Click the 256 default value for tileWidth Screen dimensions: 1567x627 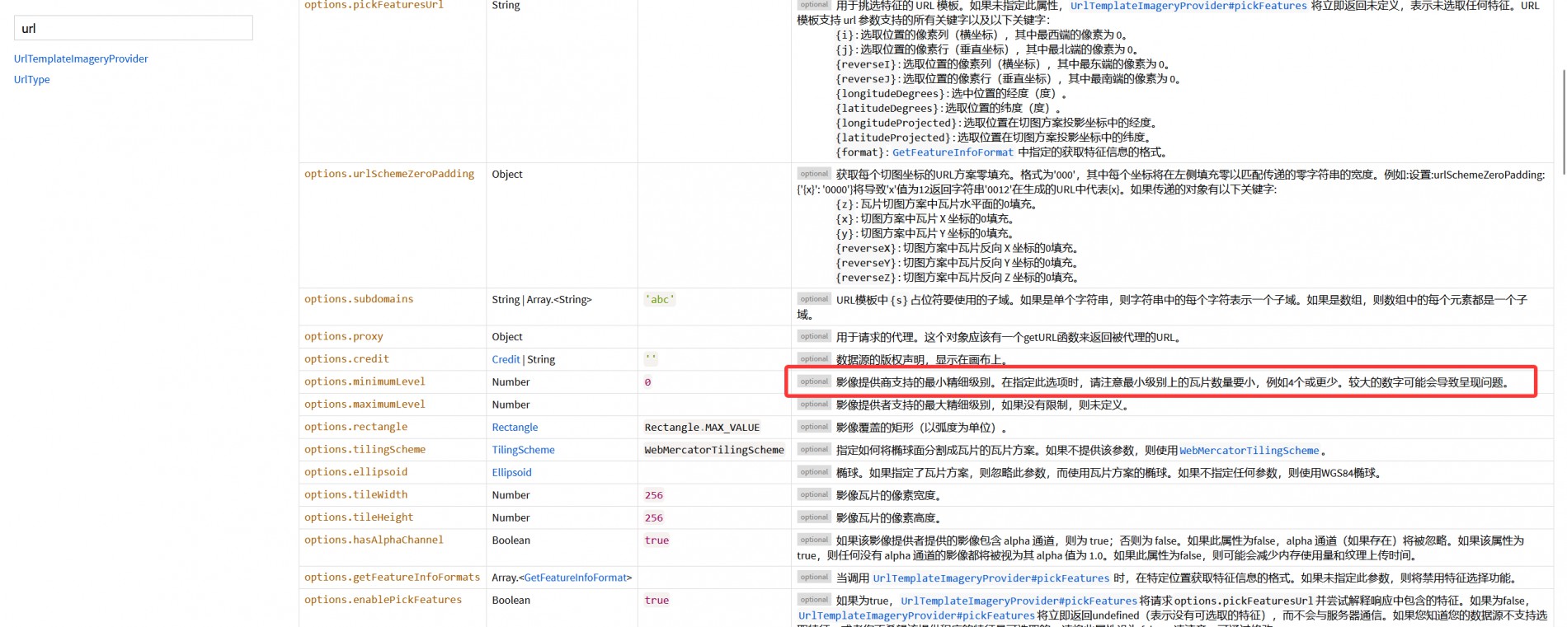click(653, 495)
